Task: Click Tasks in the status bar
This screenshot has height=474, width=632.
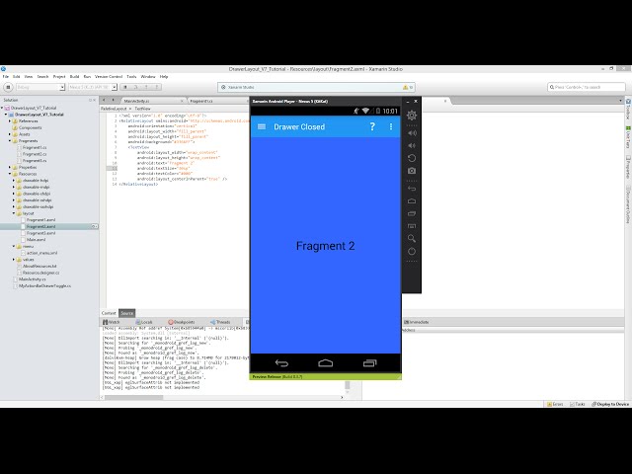Action: pyautogui.click(x=578, y=404)
